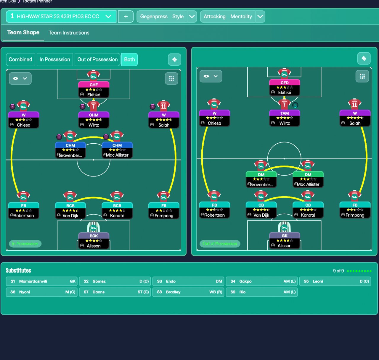Select the Konaté BCB player card
Screen dimensions: 379x360
click(x=117, y=211)
